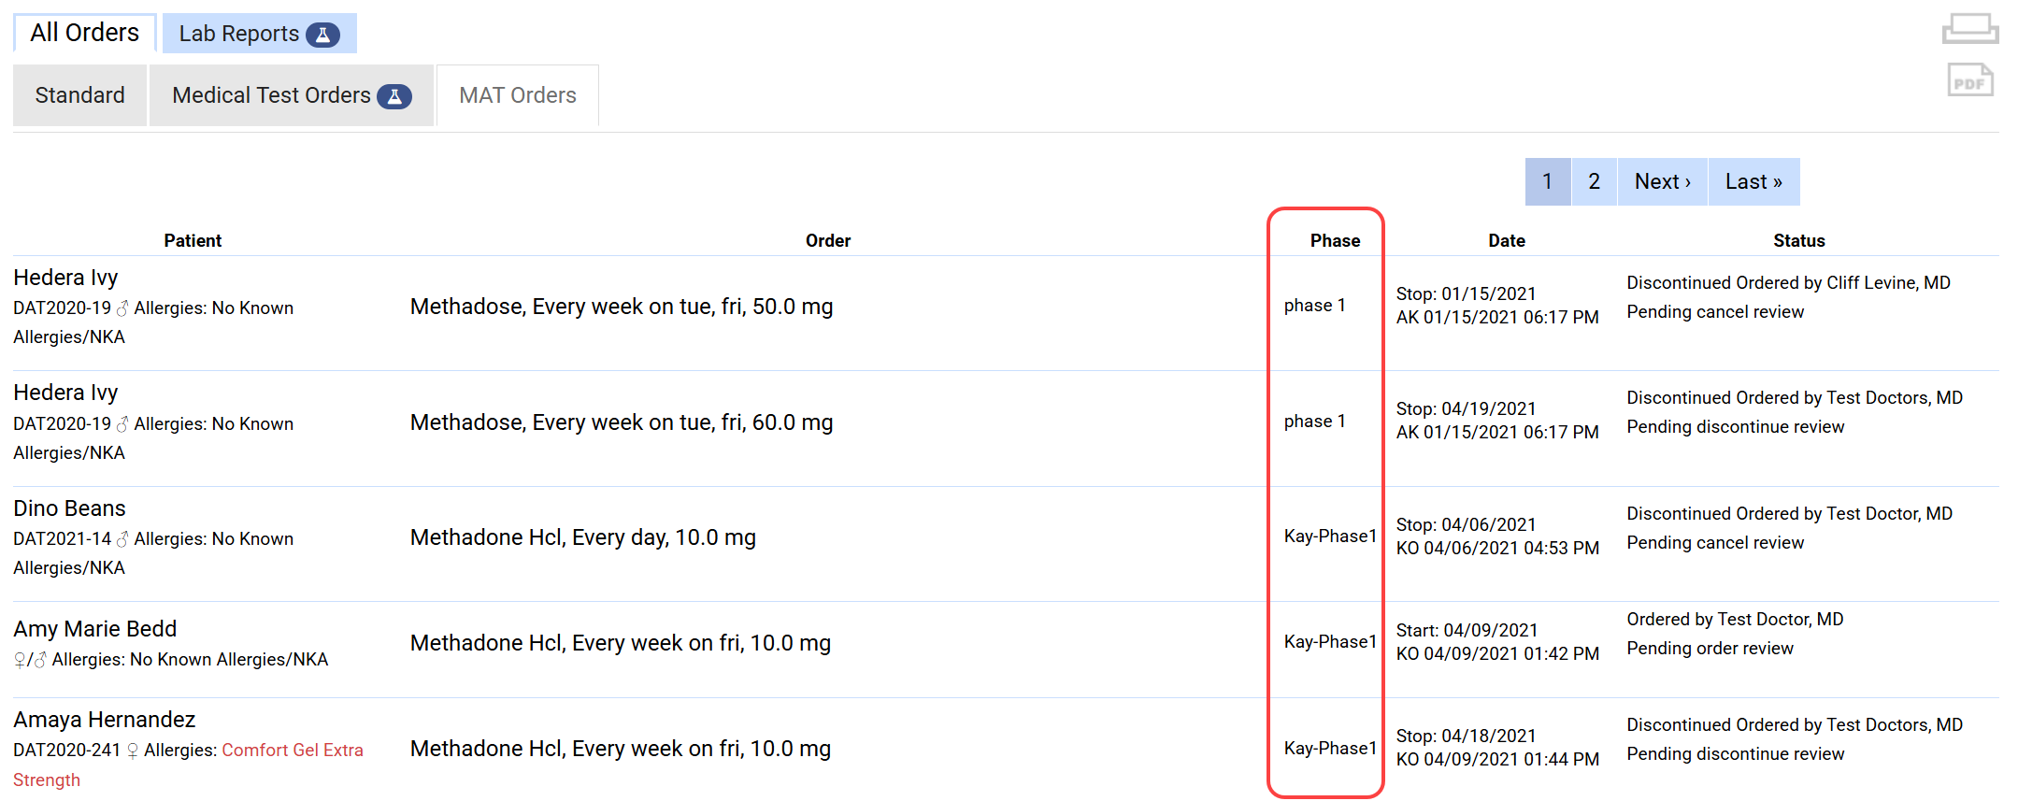
Task: Click the flask icon on Medical Test Orders
Action: (x=394, y=96)
